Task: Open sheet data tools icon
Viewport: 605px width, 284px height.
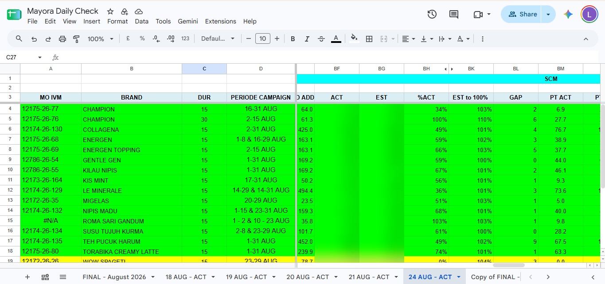Action: tap(45, 277)
